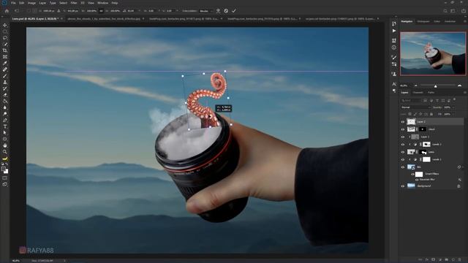Select the History Brush tool
The width and height of the screenshot is (468, 263).
[5, 88]
